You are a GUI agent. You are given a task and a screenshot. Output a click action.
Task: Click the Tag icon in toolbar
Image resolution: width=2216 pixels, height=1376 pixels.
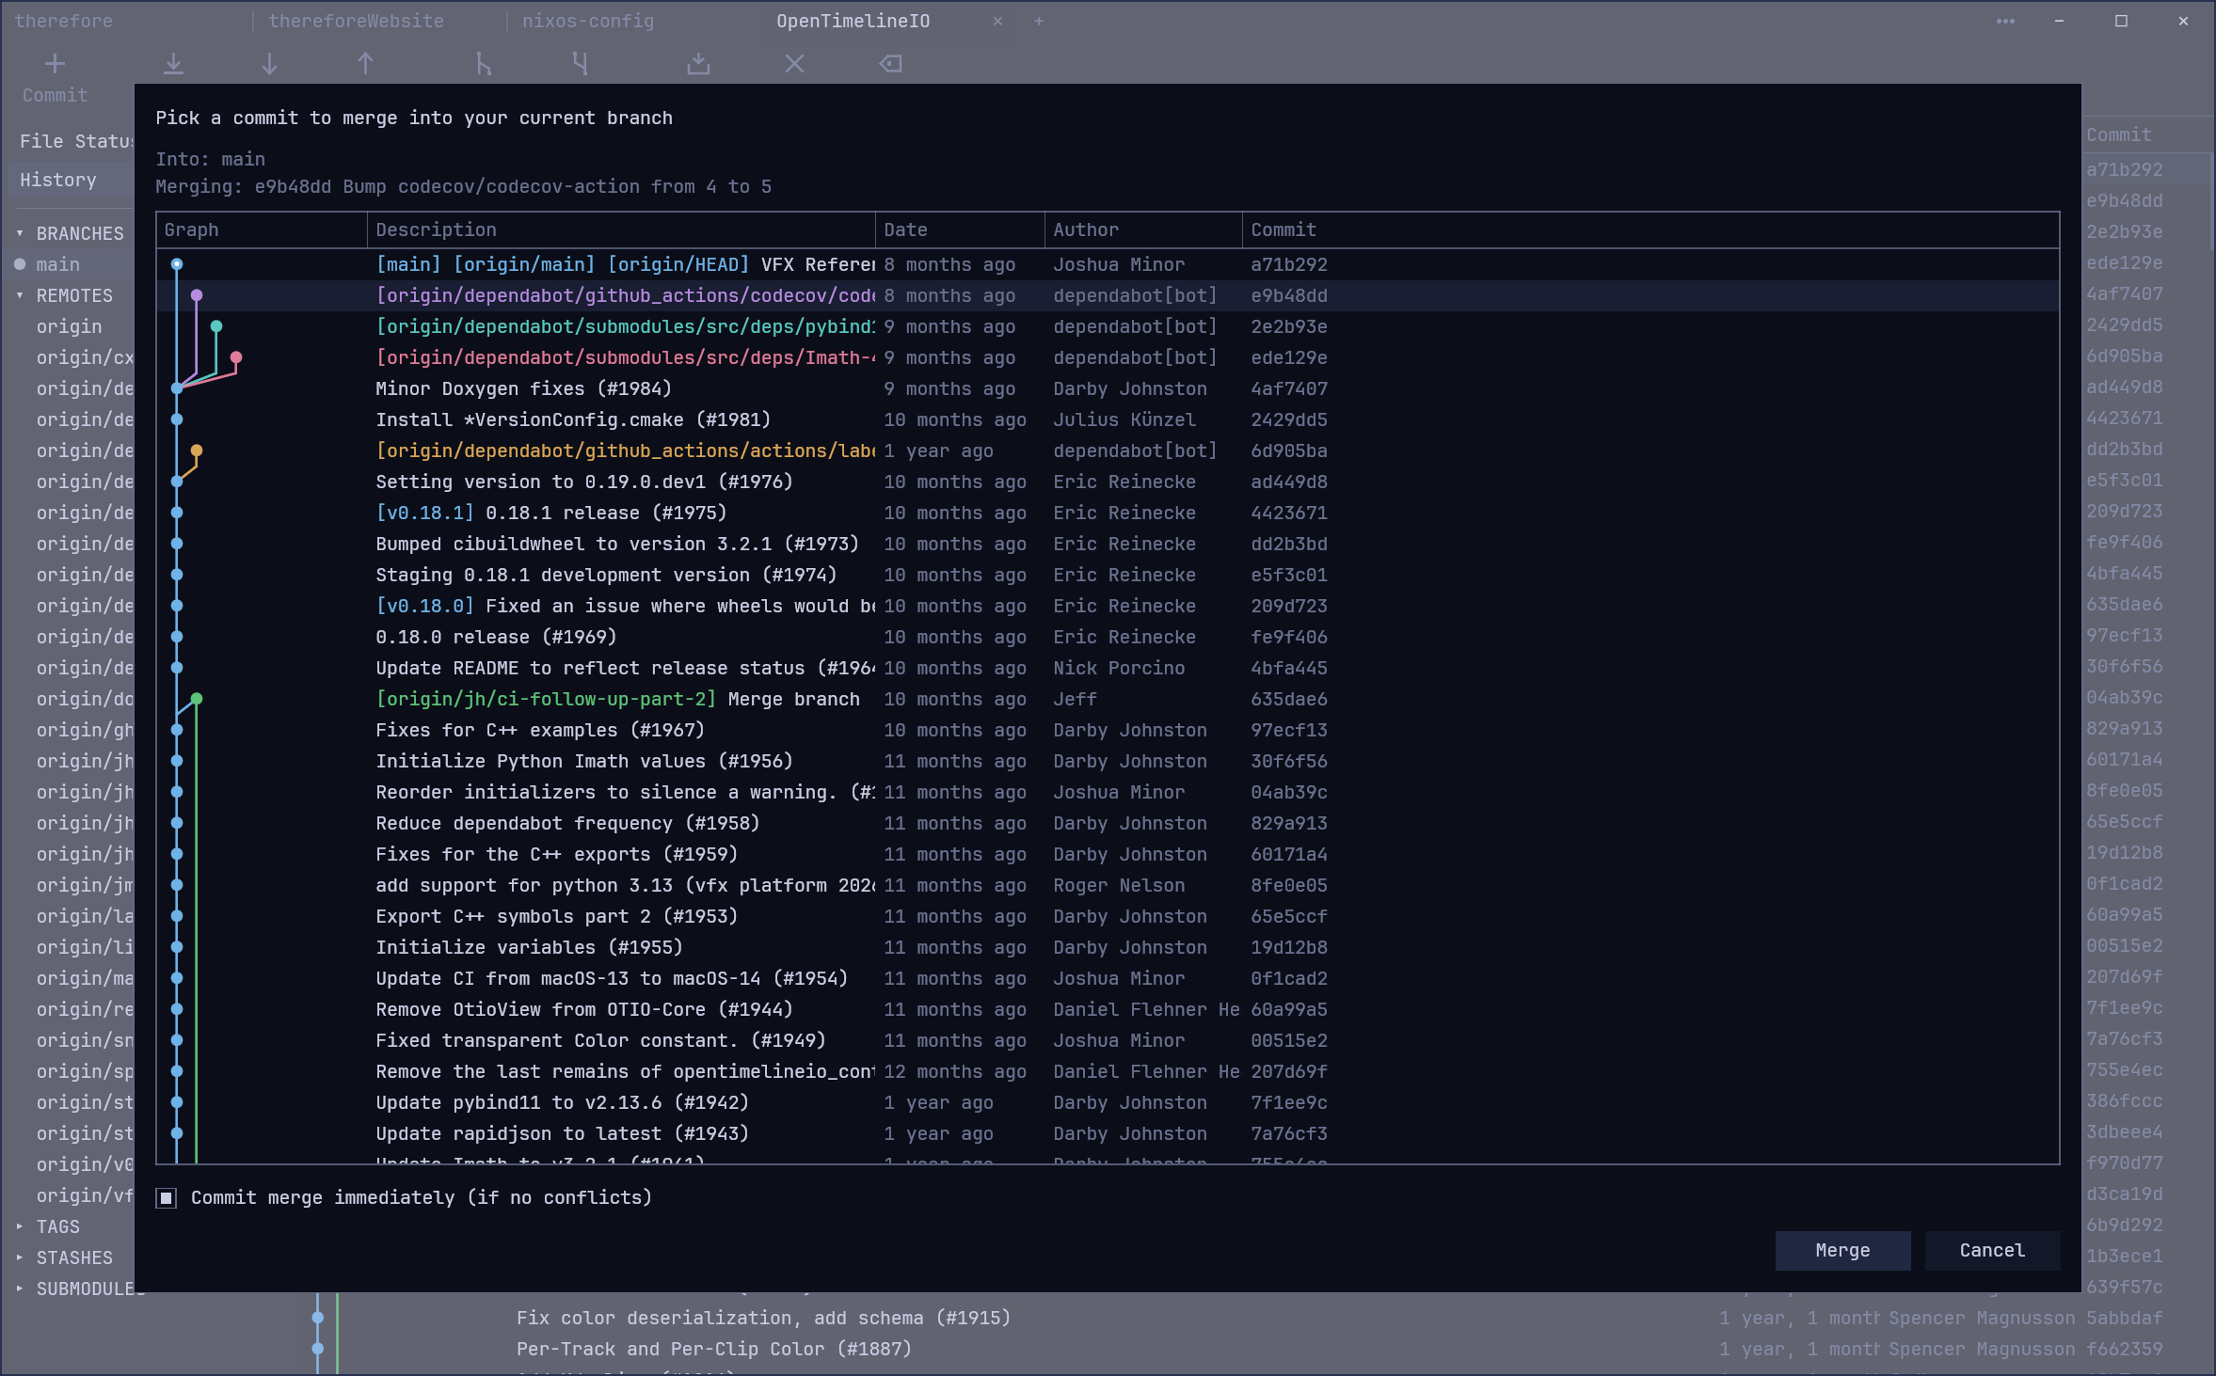pyautogui.click(x=890, y=64)
